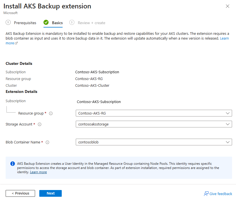
Task: Click the step 1 Prerequisites circle indicator
Action: click(x=8, y=22)
